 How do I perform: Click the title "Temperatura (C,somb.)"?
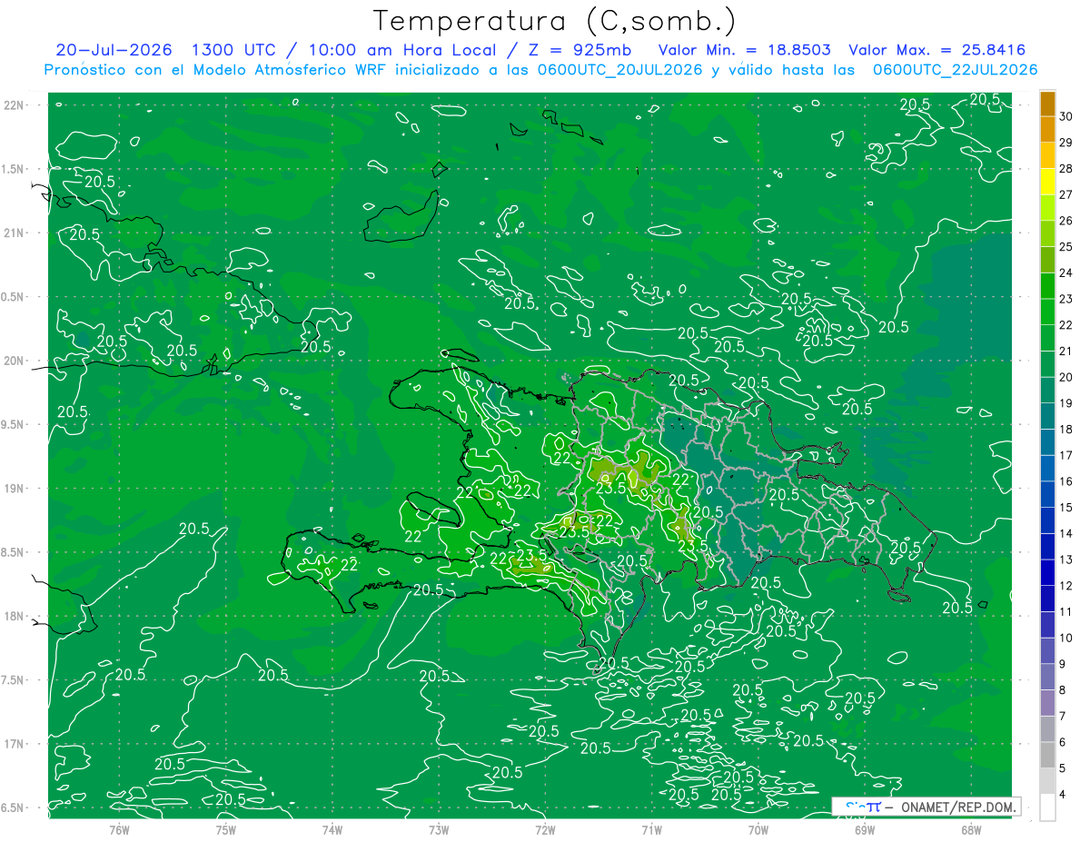[555, 21]
